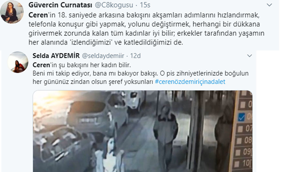Open the #cerenözdemiriçinadalet hashtag
287x172 pixels.
[190, 81]
